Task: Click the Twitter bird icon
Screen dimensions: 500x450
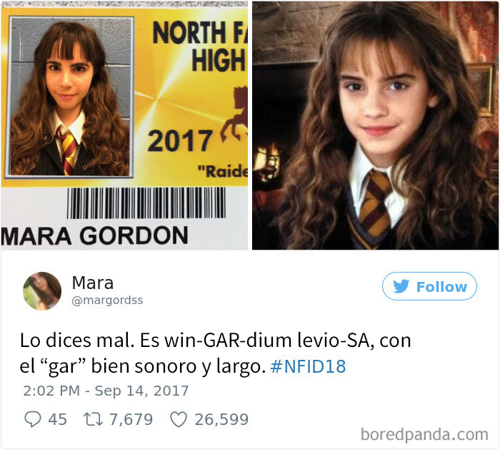Action: pyautogui.click(x=401, y=286)
